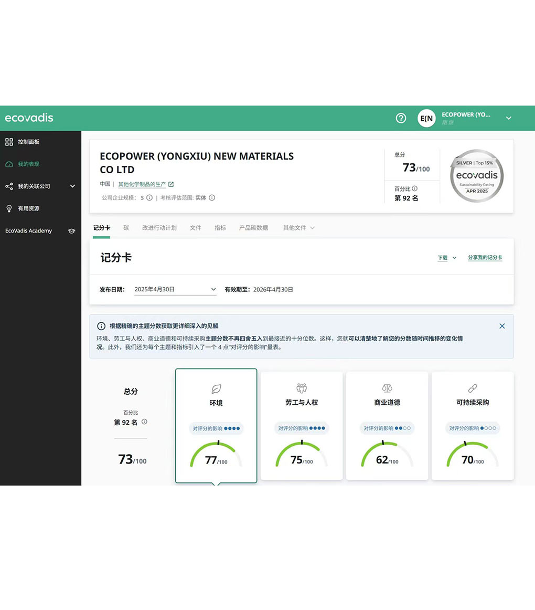
Task: Follow the 其他化学制品的生产 link
Action: pyautogui.click(x=142, y=184)
